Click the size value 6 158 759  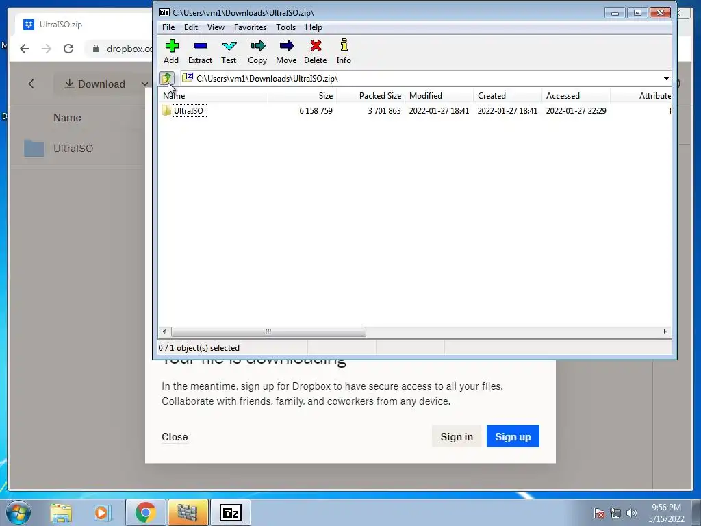coord(316,111)
